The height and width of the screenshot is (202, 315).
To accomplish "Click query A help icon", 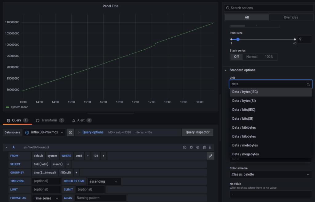I will tap(185, 147).
